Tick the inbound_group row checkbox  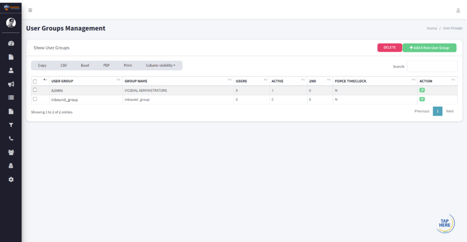[35, 99]
